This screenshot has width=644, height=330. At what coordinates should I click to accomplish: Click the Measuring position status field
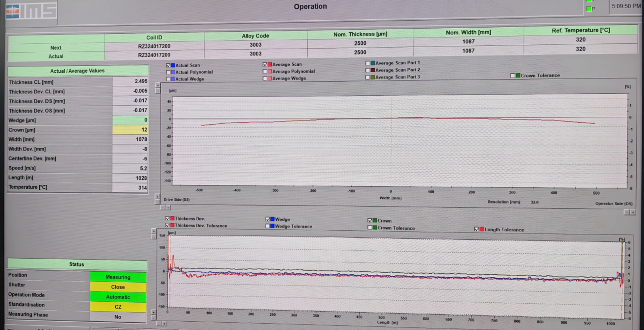[118, 277]
